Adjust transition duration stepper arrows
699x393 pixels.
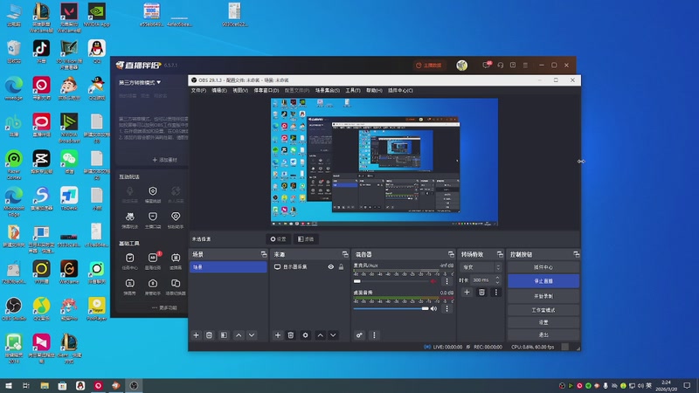[x=497, y=279]
